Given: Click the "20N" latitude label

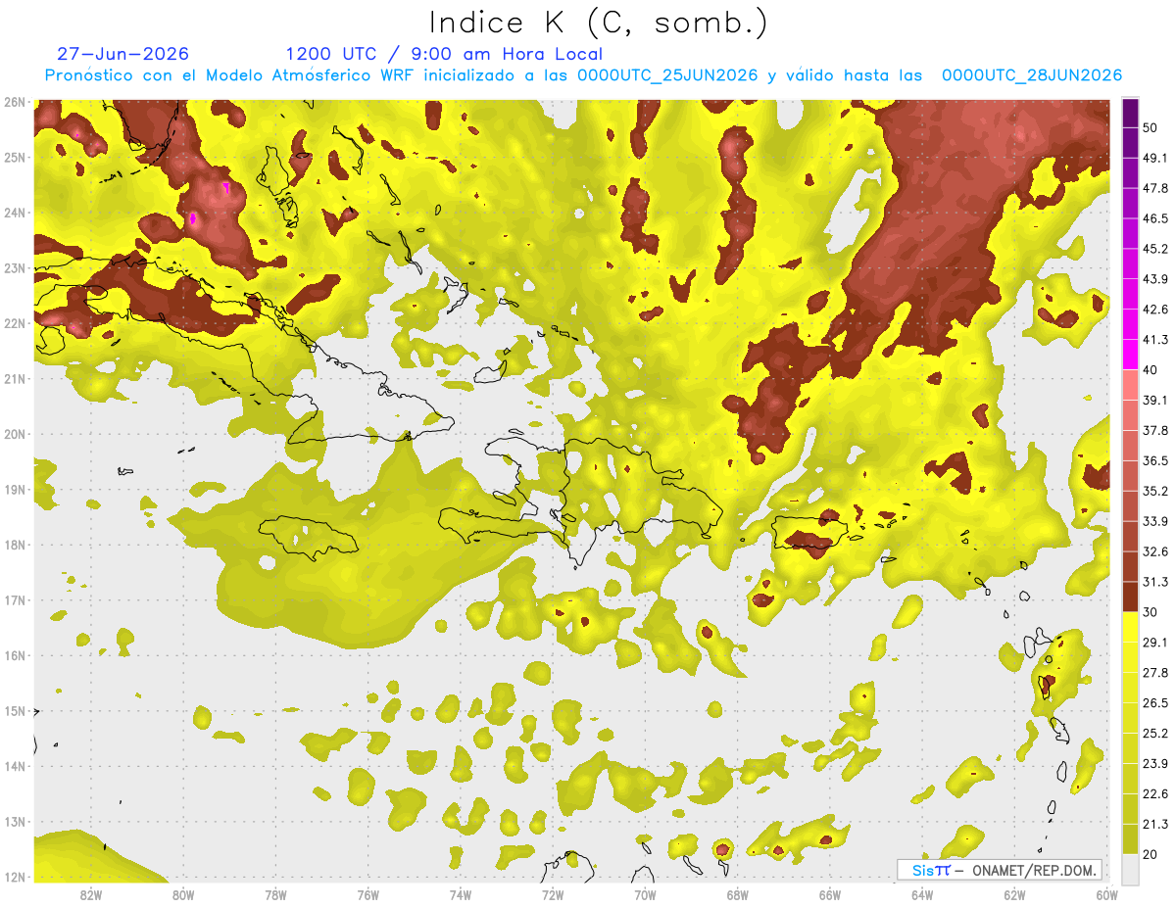Looking at the screenshot, I should point(14,434).
